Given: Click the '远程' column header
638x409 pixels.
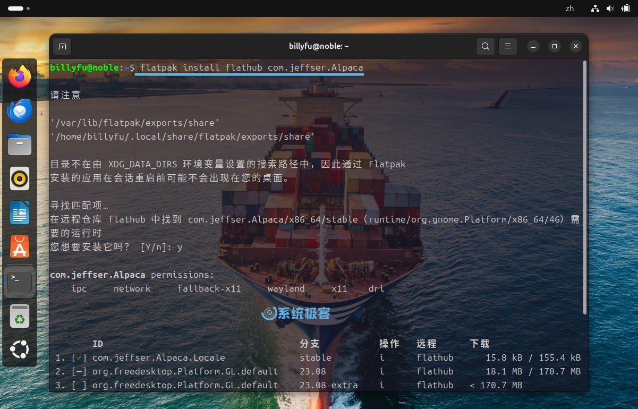Looking at the screenshot, I should coord(427,344).
